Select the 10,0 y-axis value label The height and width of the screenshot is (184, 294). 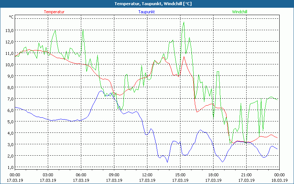(x=9, y=64)
